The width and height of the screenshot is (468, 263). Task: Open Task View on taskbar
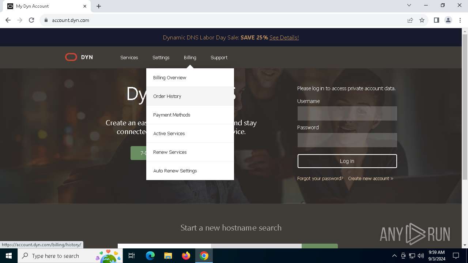[132, 256]
